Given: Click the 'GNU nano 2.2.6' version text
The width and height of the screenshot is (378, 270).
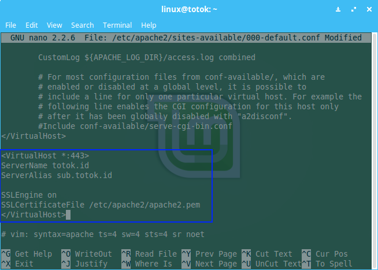Looking at the screenshot, I should 43,38.
